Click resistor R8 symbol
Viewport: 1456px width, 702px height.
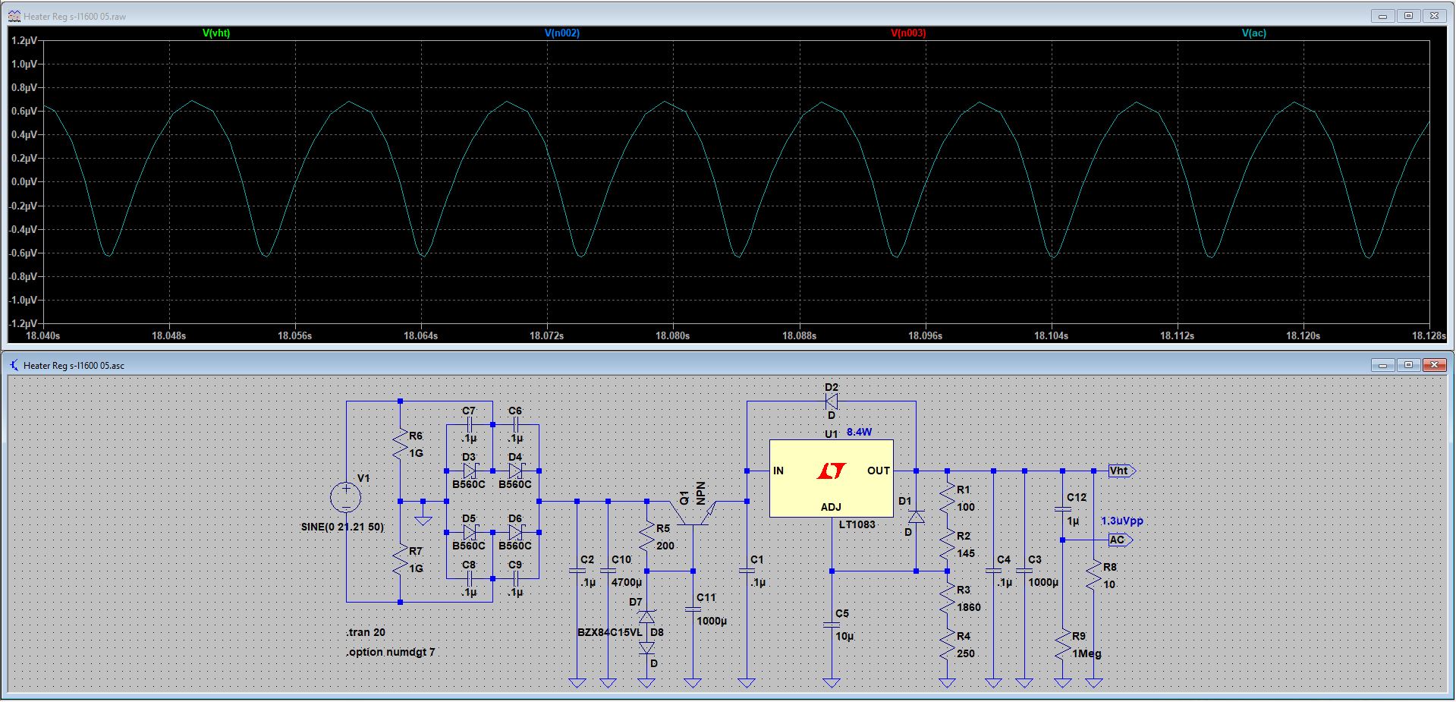coord(1093,575)
